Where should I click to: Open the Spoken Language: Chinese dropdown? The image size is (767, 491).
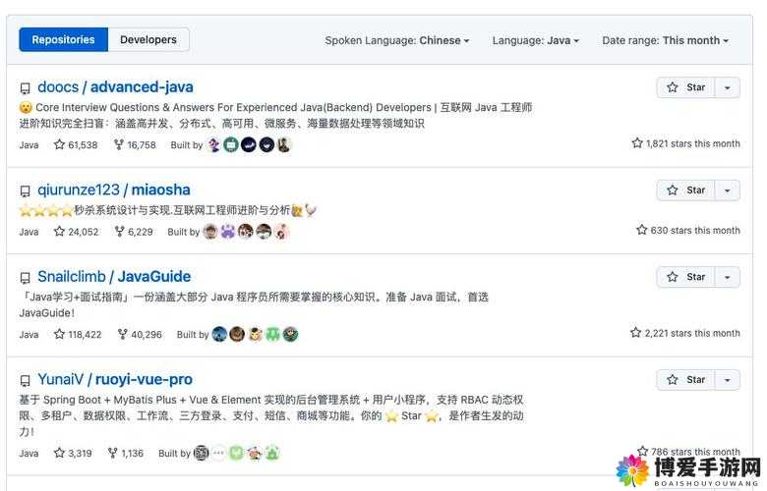[396, 40]
